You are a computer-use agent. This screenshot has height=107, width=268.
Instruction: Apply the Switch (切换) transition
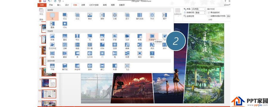pos(52,55)
